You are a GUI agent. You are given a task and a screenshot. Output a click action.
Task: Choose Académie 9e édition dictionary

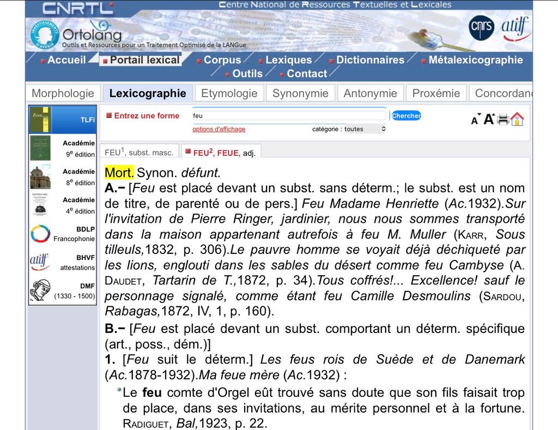click(x=63, y=148)
